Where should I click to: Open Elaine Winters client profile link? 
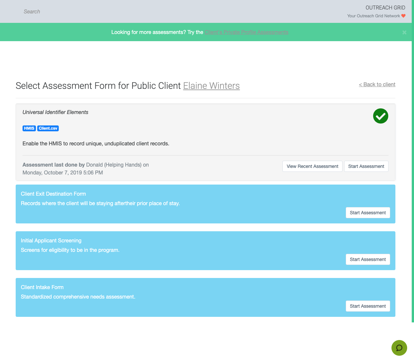(211, 86)
